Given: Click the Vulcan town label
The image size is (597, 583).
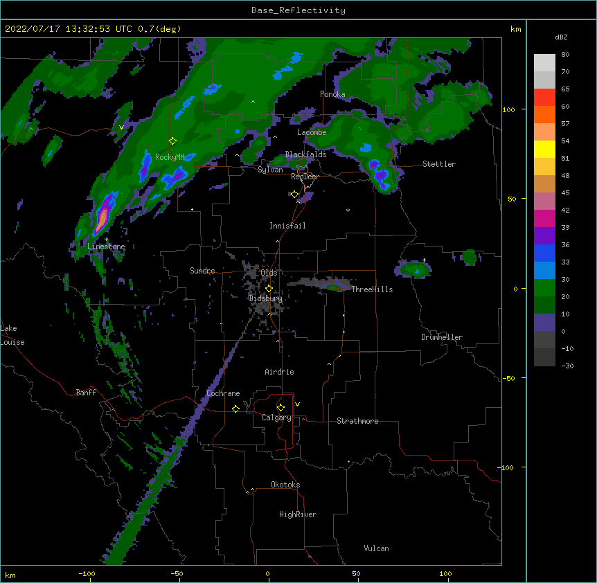Looking at the screenshot, I should click(376, 548).
